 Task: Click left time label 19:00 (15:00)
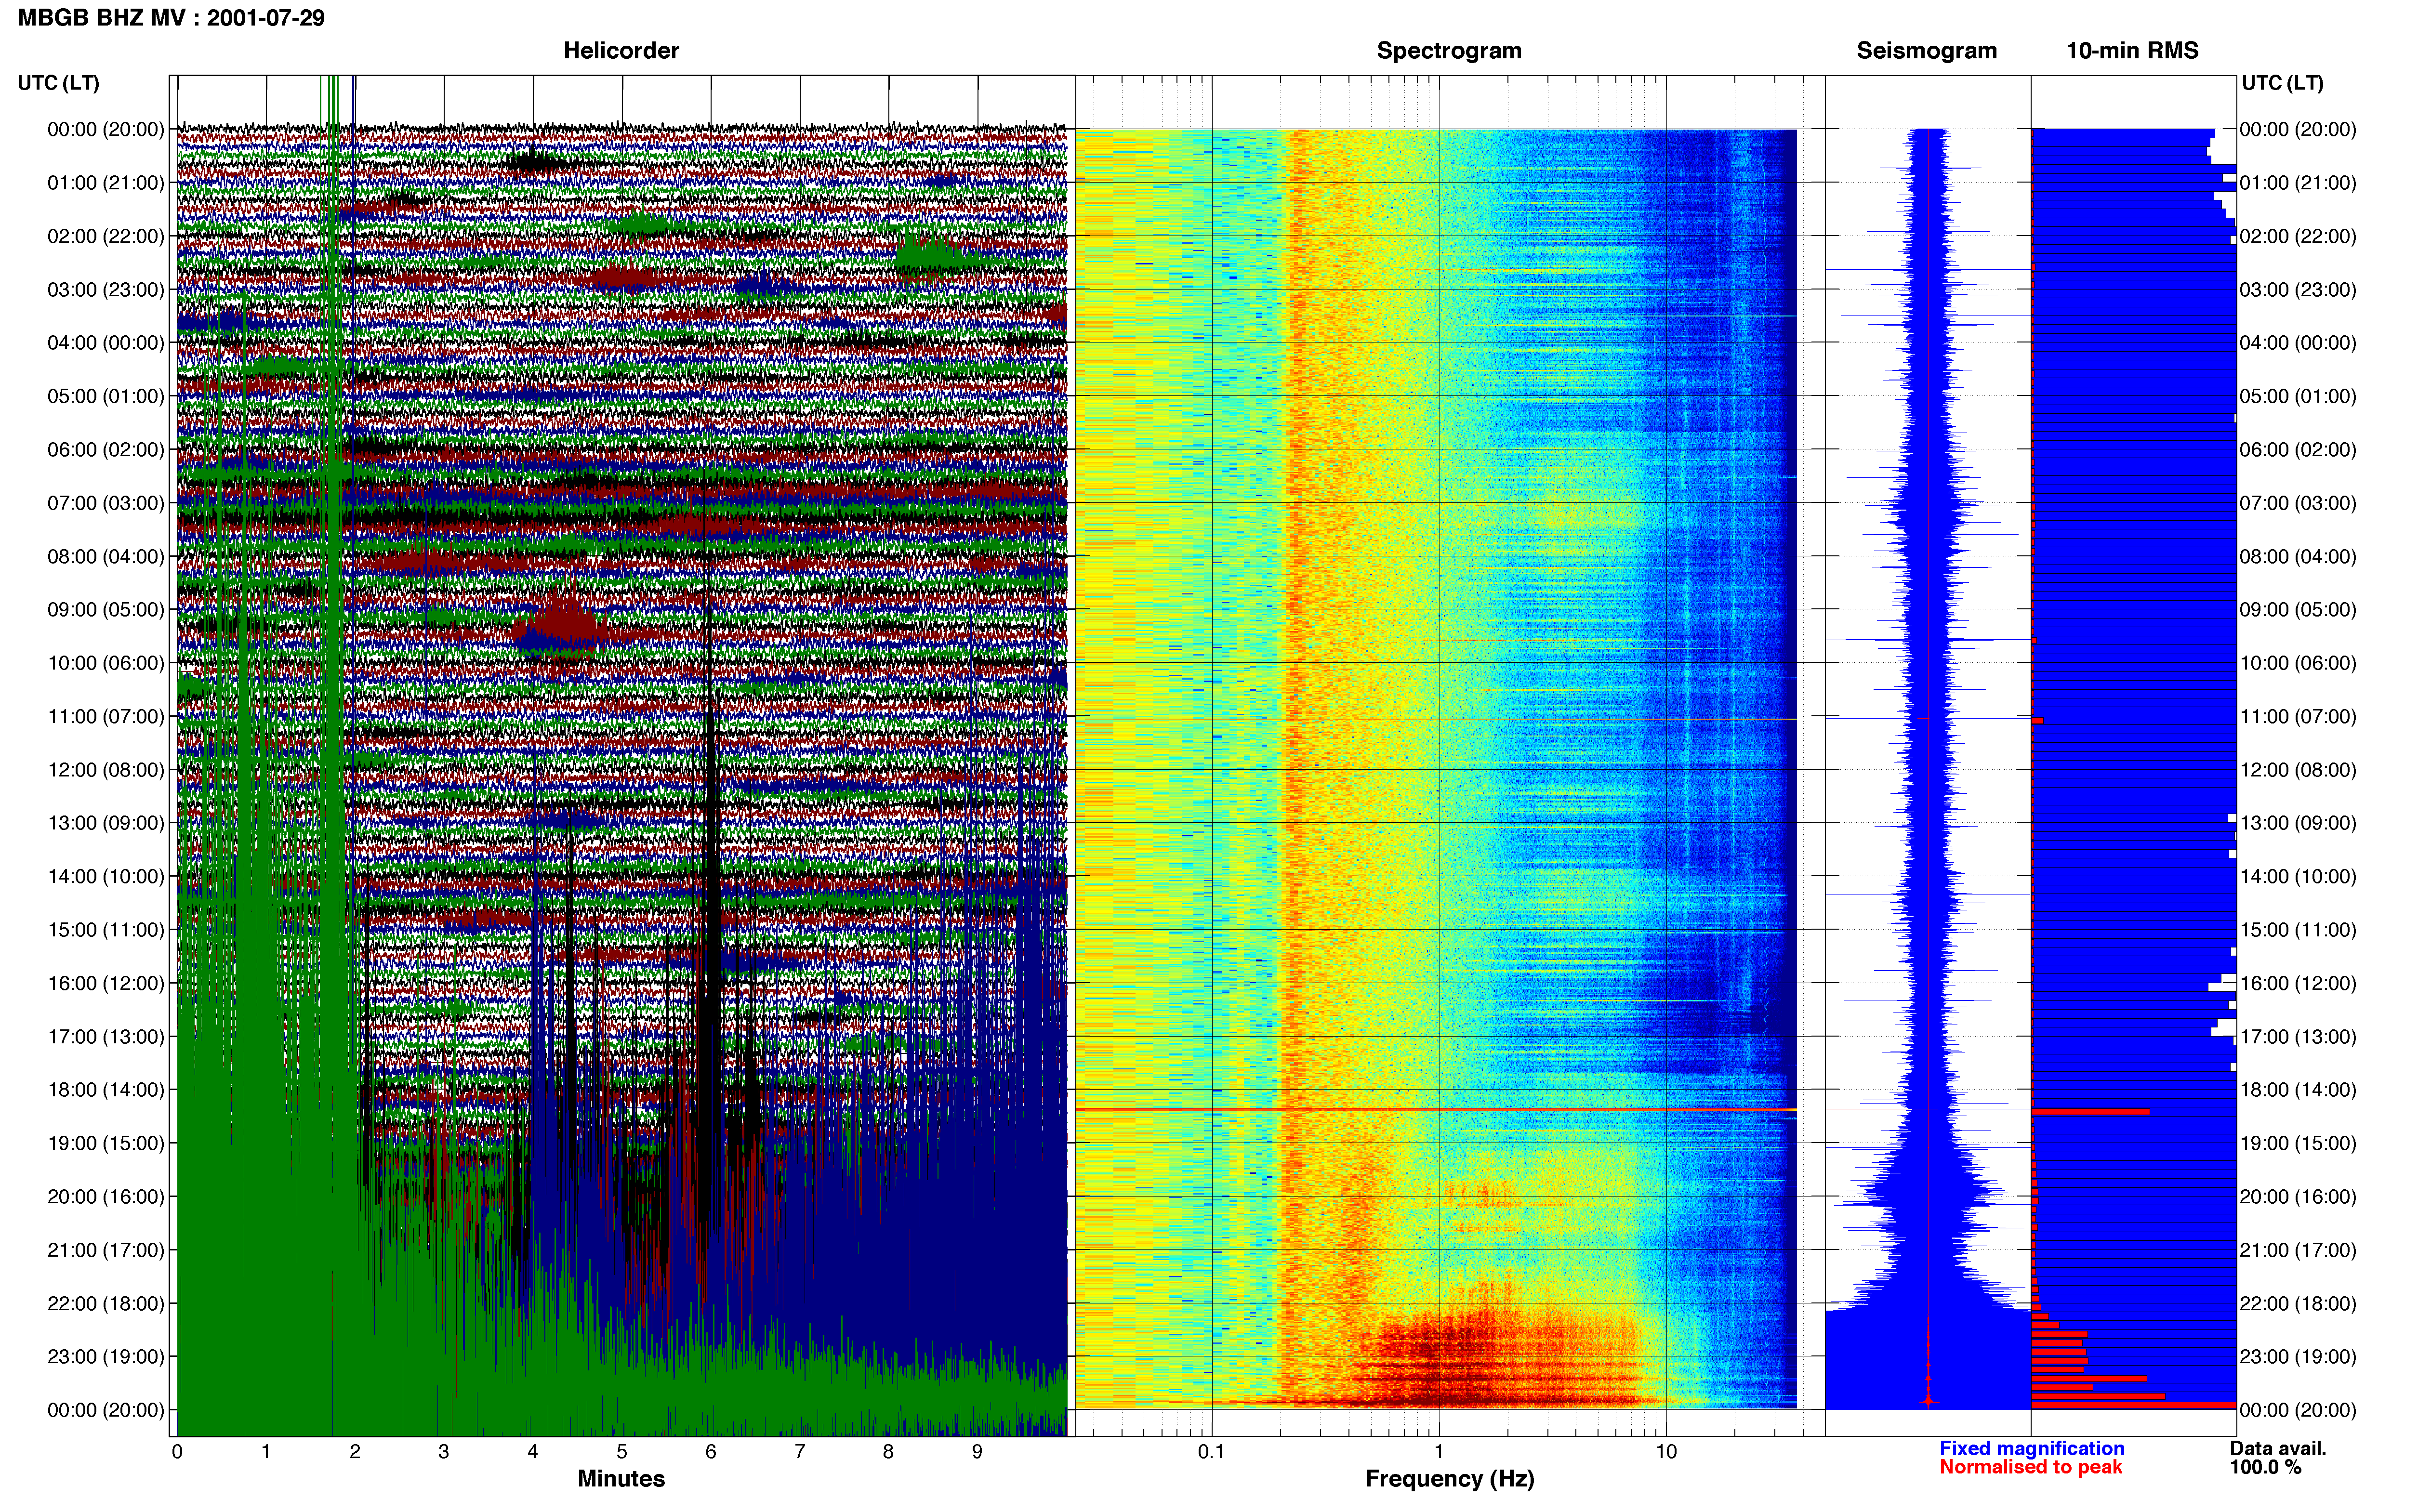106,1143
